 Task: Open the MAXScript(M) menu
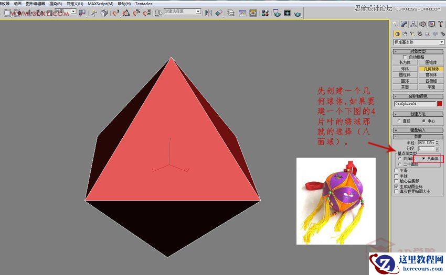coord(100,4)
